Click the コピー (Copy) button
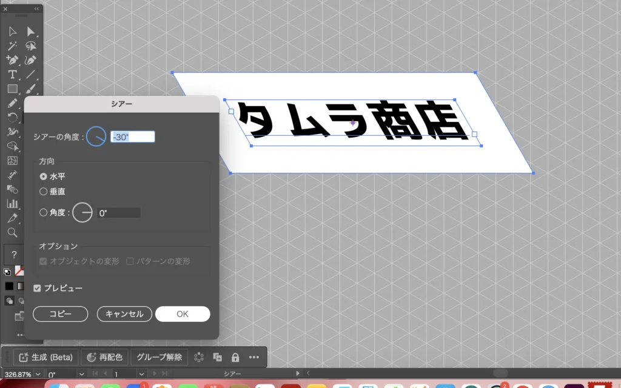 (61, 314)
